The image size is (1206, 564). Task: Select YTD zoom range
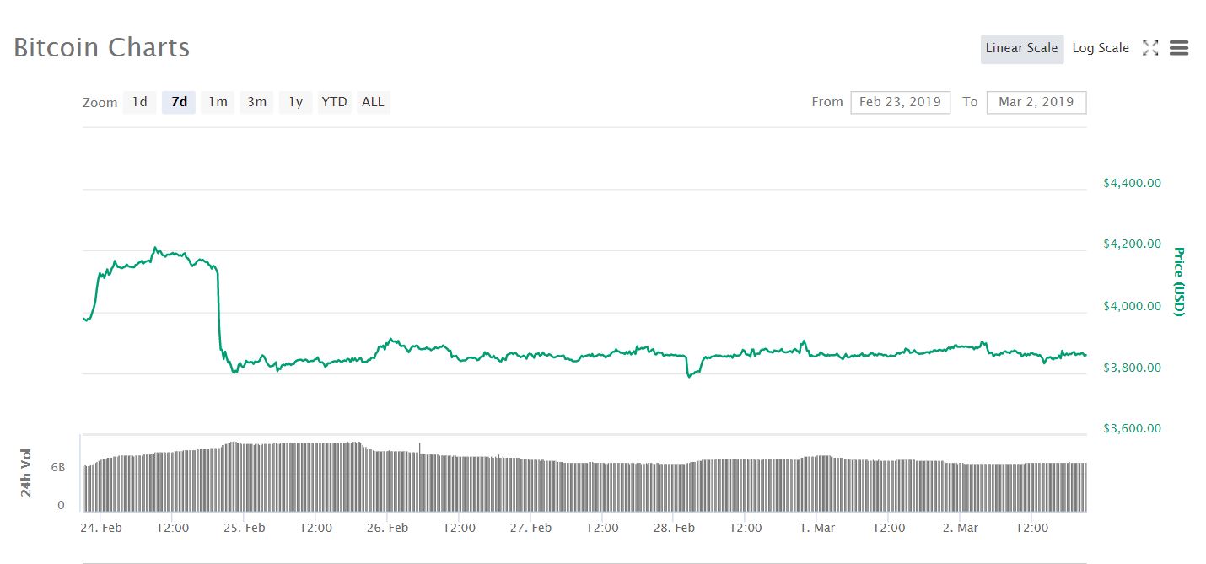coord(334,102)
